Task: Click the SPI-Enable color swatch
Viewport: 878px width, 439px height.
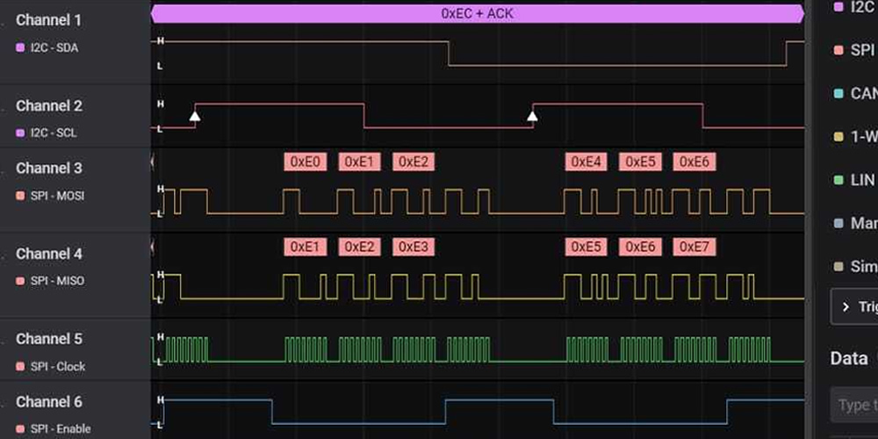Action: tap(21, 429)
